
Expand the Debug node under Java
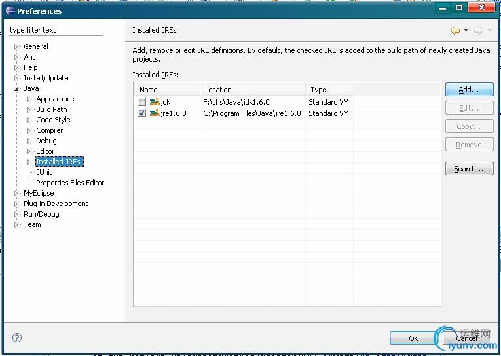tap(28, 141)
